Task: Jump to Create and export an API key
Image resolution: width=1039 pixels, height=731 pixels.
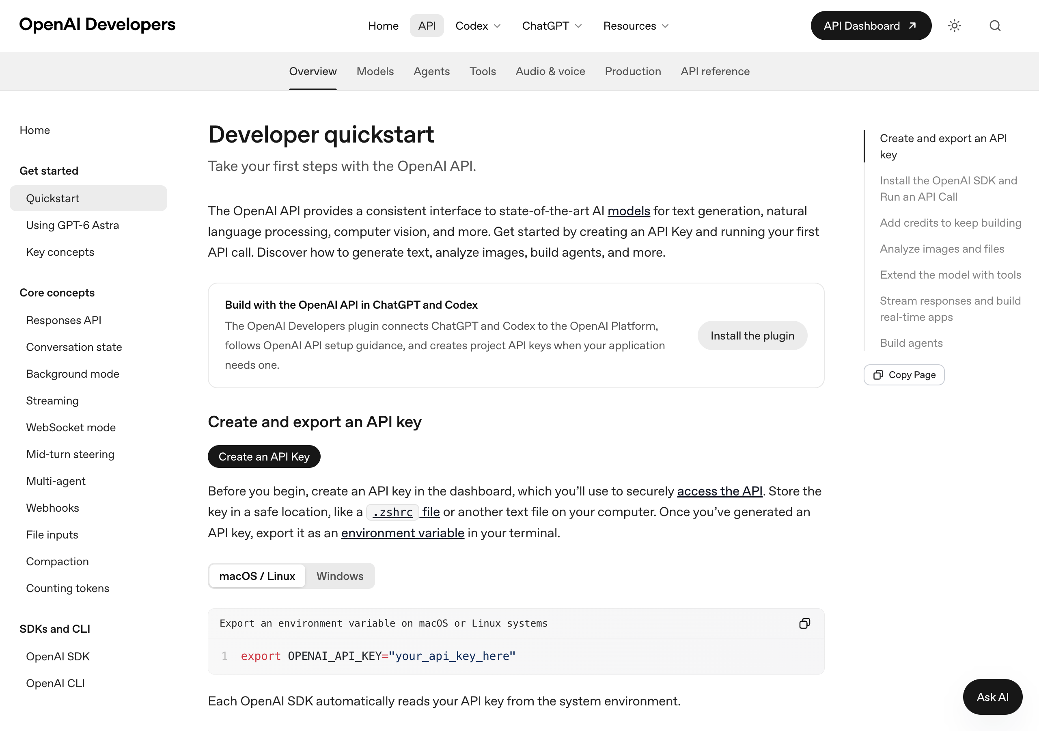Action: [x=943, y=146]
